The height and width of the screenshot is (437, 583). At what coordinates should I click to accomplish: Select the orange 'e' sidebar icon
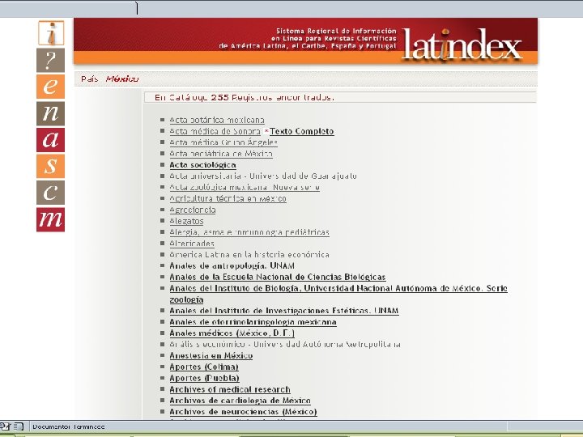pyautogui.click(x=50, y=87)
